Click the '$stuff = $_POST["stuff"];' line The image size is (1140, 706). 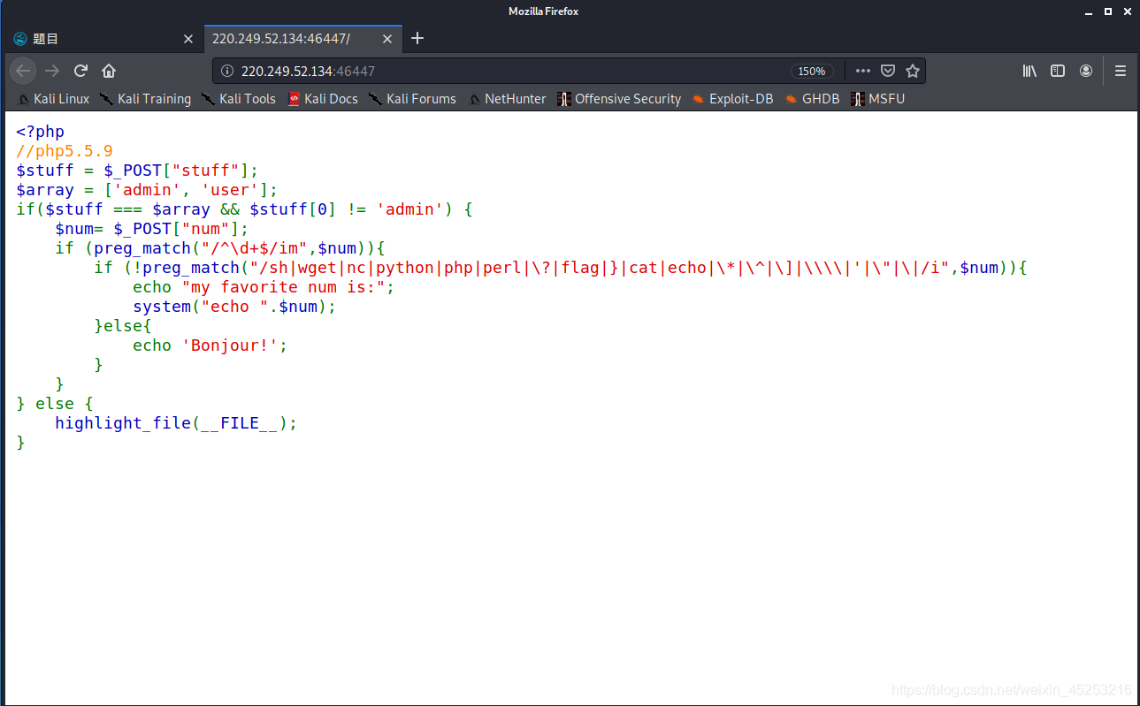[x=137, y=171]
